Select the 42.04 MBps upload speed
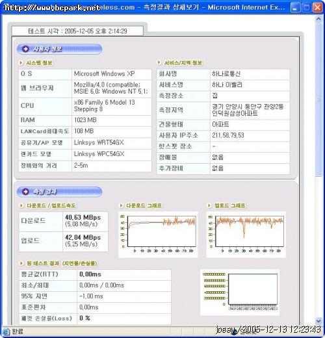Viewport: 325px width, 338px height. click(x=83, y=237)
